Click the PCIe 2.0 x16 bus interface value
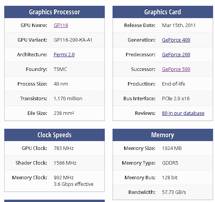 click(x=176, y=99)
